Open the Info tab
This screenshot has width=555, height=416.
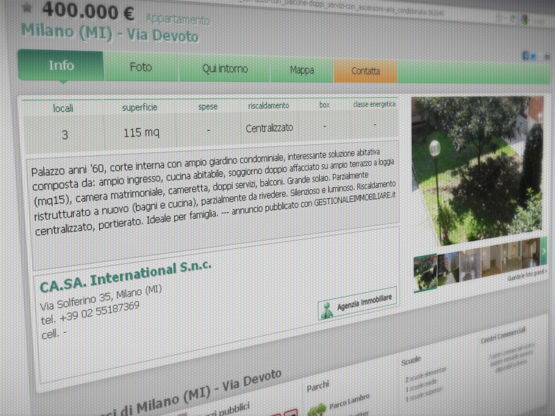pos(61,66)
